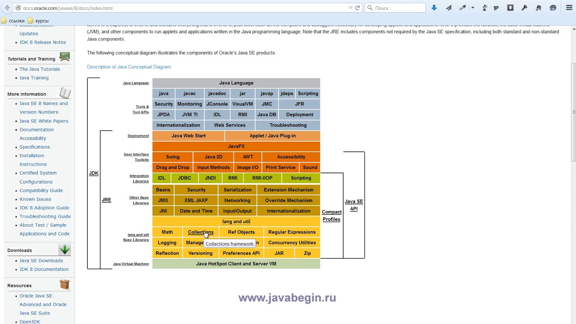This screenshot has height=324, width=576.
Task: Expand the eyedropper dropdown arrow
Action: [x=472, y=8]
